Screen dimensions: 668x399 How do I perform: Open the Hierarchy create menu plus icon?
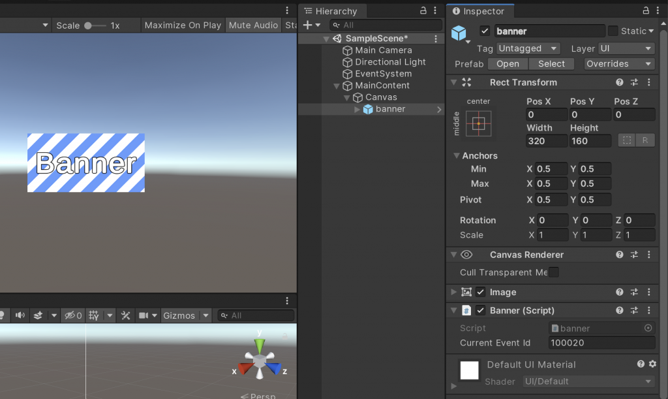pyautogui.click(x=307, y=25)
